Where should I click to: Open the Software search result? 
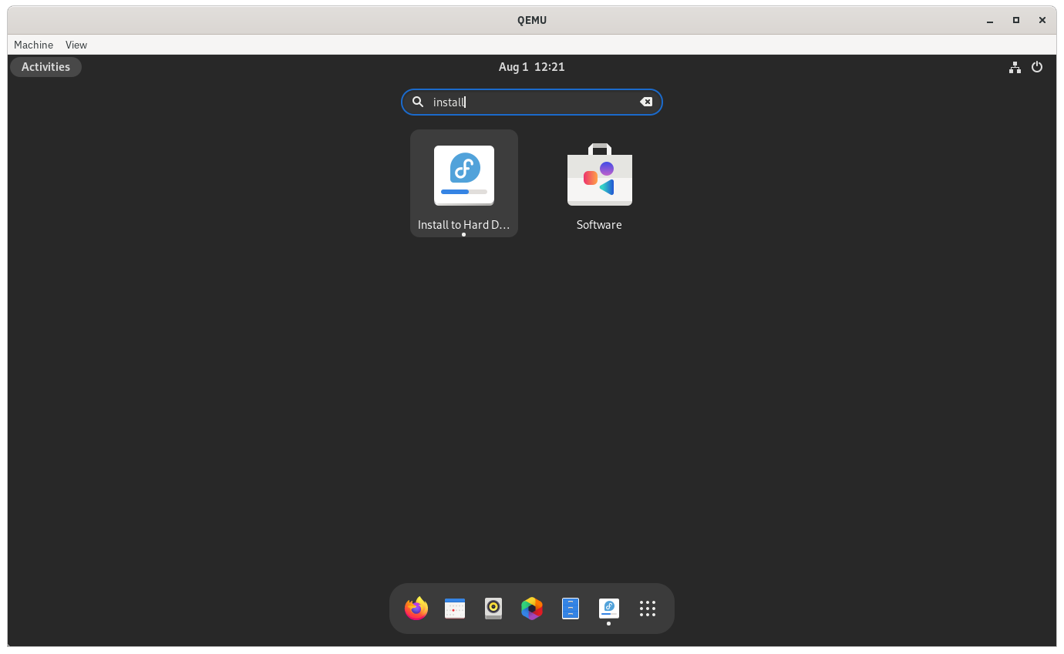(599, 183)
